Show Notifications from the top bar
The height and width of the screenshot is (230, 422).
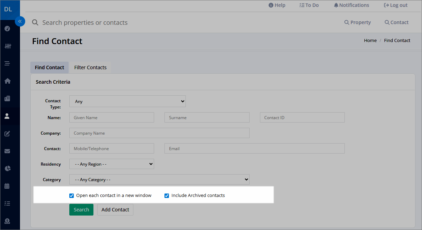[351, 5]
